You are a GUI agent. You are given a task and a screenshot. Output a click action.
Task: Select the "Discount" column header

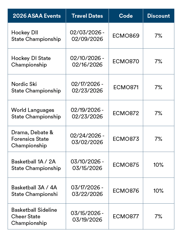[x=159, y=16]
